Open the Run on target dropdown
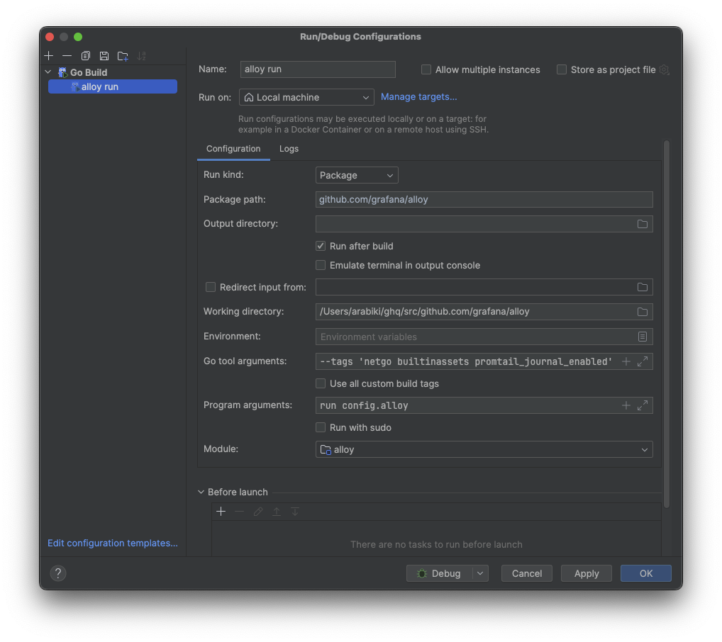This screenshot has height=642, width=722. pos(306,98)
